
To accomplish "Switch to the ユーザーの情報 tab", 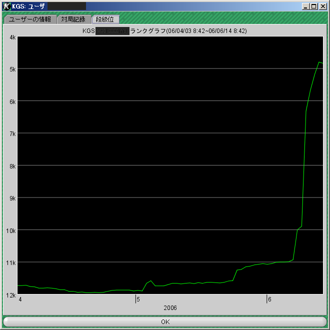I will point(29,19).
